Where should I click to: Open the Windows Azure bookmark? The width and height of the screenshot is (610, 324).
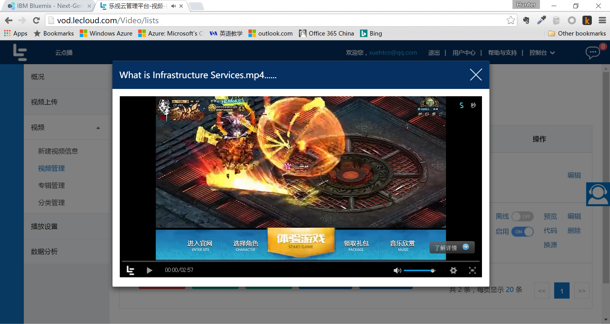click(106, 33)
